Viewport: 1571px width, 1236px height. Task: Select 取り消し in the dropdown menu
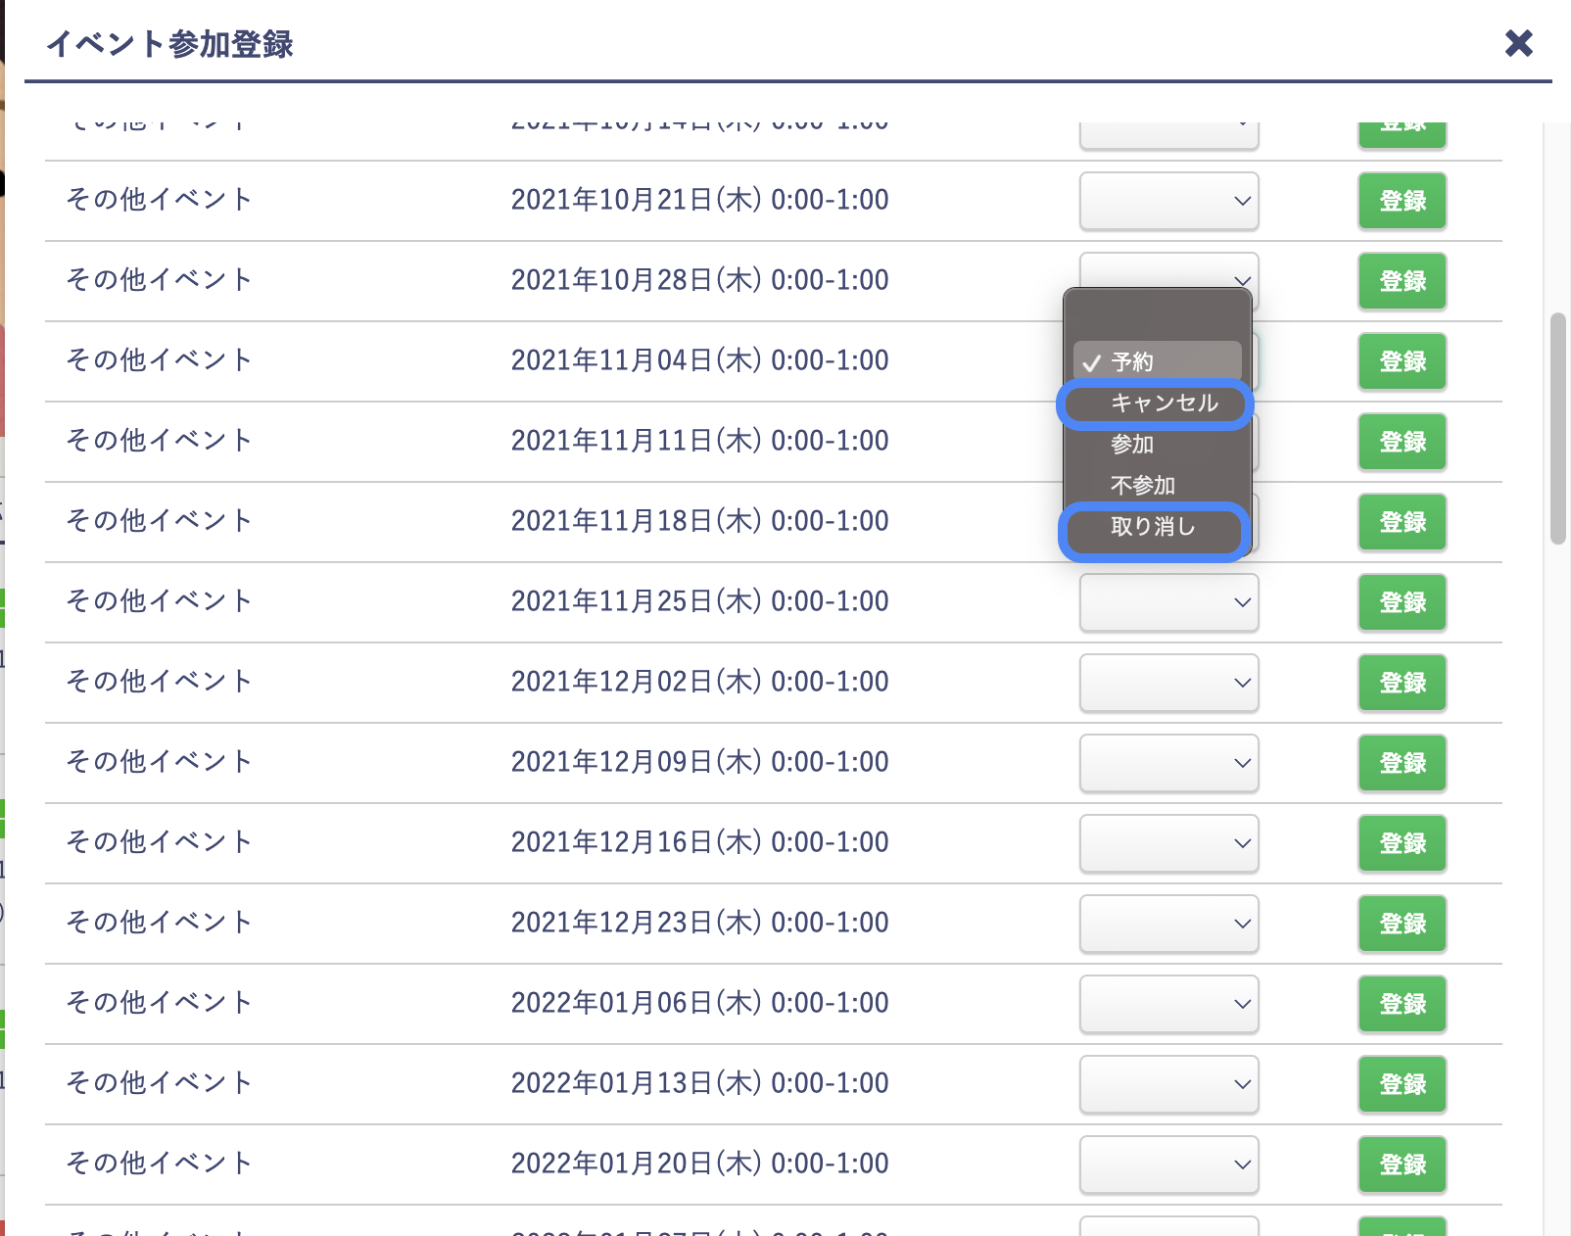click(x=1153, y=527)
